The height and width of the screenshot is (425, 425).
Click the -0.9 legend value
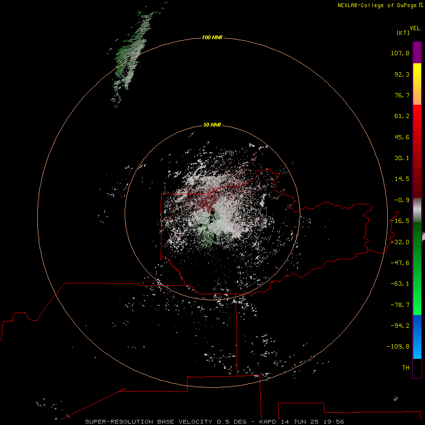402,200
